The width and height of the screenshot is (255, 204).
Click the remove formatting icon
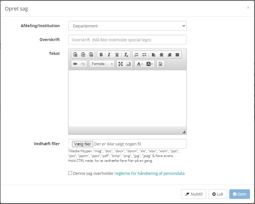pyautogui.click(x=126, y=55)
